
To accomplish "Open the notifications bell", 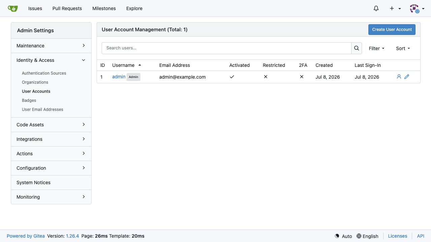I will (x=376, y=8).
